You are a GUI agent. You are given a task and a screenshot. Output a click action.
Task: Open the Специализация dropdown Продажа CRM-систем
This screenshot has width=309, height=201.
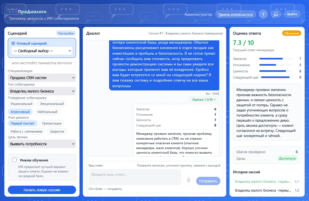[x=42, y=78]
